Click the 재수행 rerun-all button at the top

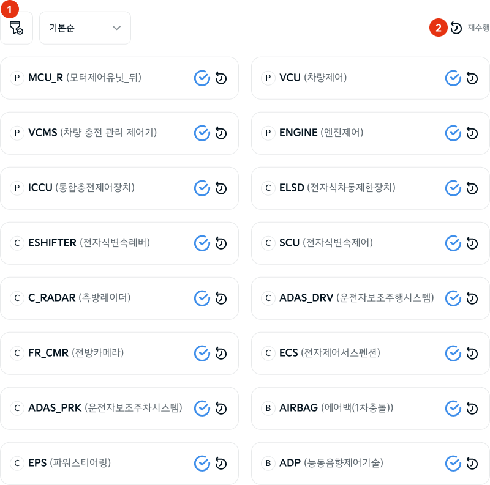coord(470,28)
